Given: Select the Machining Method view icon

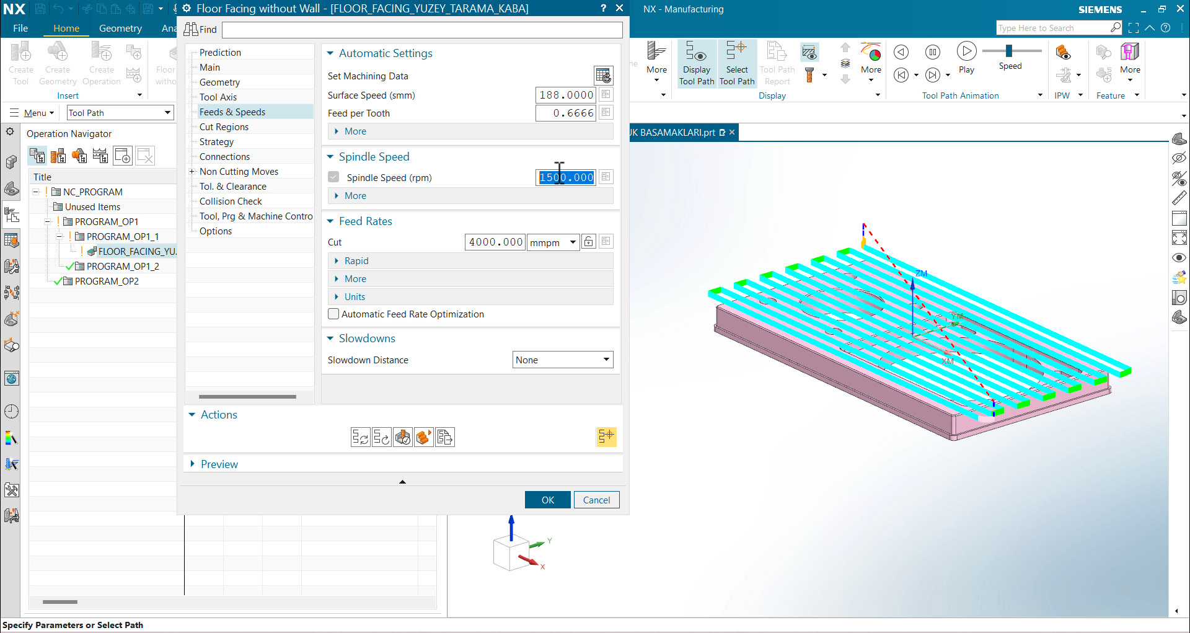Looking at the screenshot, I should click(100, 156).
